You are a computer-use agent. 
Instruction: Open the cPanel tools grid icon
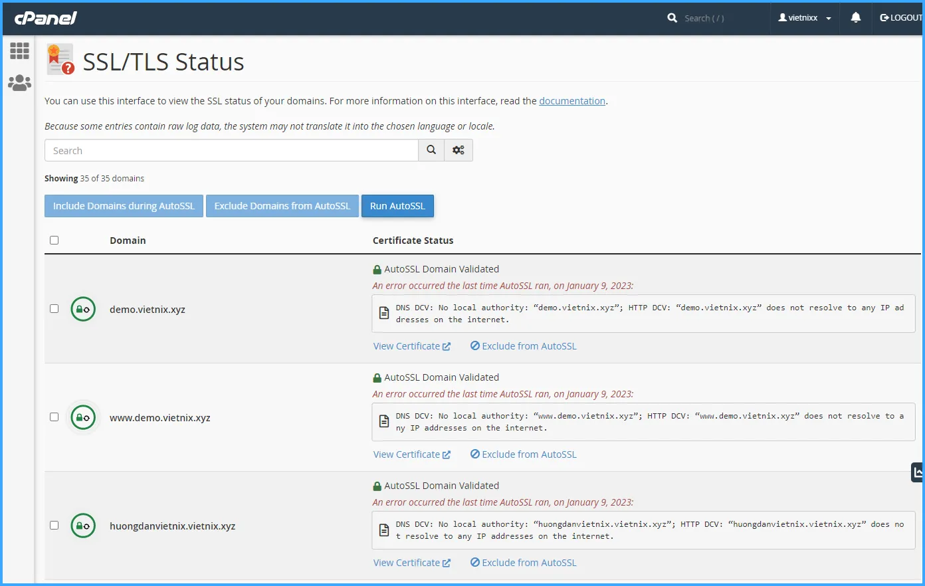[19, 51]
